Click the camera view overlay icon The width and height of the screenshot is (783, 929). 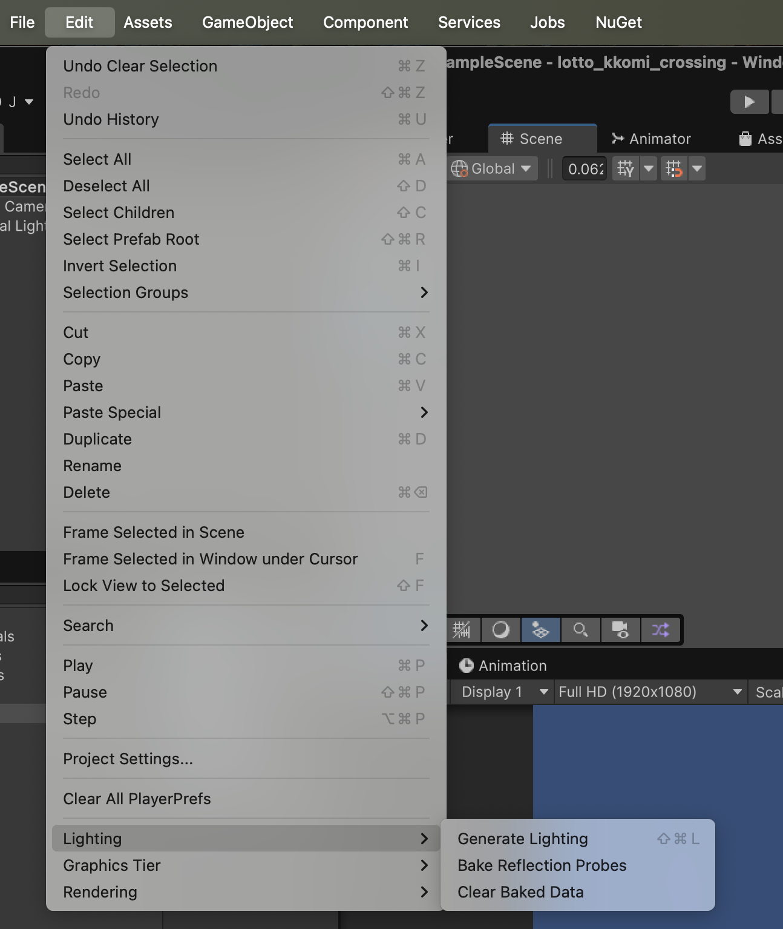[620, 630]
